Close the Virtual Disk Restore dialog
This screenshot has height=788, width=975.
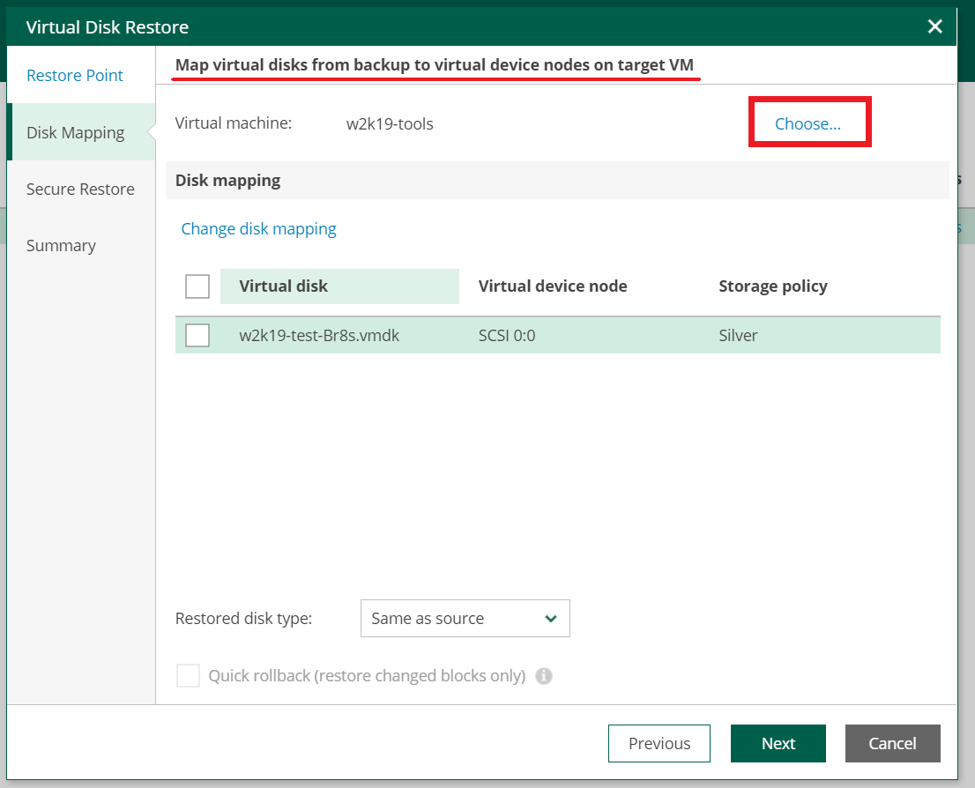coord(934,26)
